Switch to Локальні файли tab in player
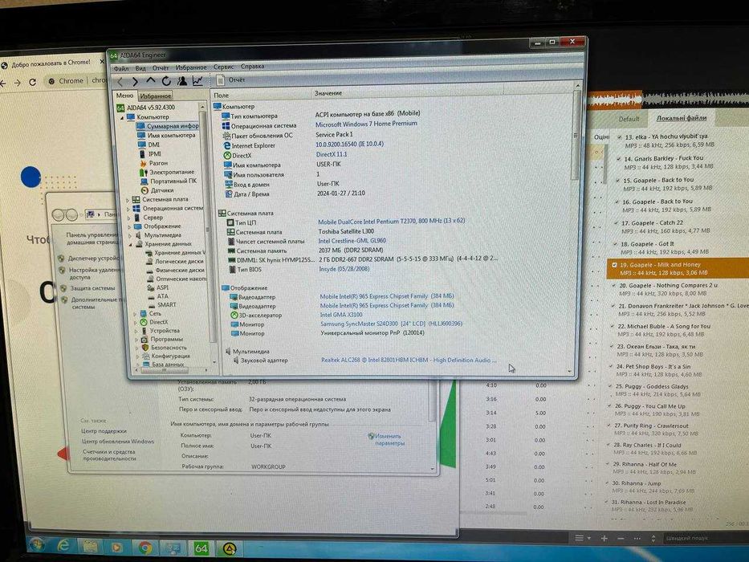 tap(682, 118)
